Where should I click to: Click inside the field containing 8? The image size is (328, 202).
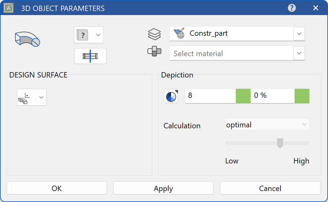coord(210,96)
